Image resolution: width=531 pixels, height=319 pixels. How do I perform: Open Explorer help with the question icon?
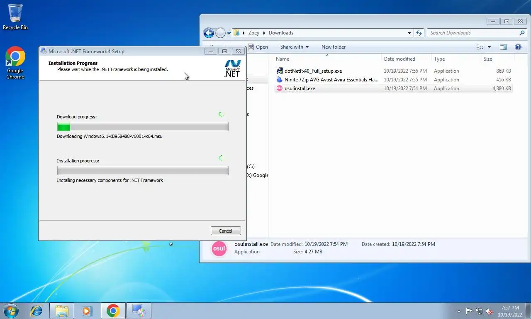[x=518, y=47]
